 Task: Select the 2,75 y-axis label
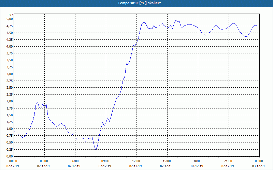click(10, 81)
